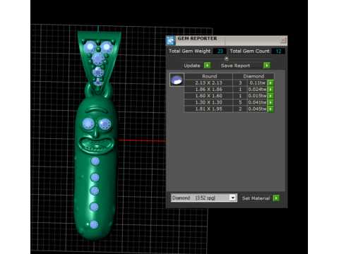Click the collapse knob below Total Gem Weight
This screenshot has height=254, width=339.
[227, 58]
